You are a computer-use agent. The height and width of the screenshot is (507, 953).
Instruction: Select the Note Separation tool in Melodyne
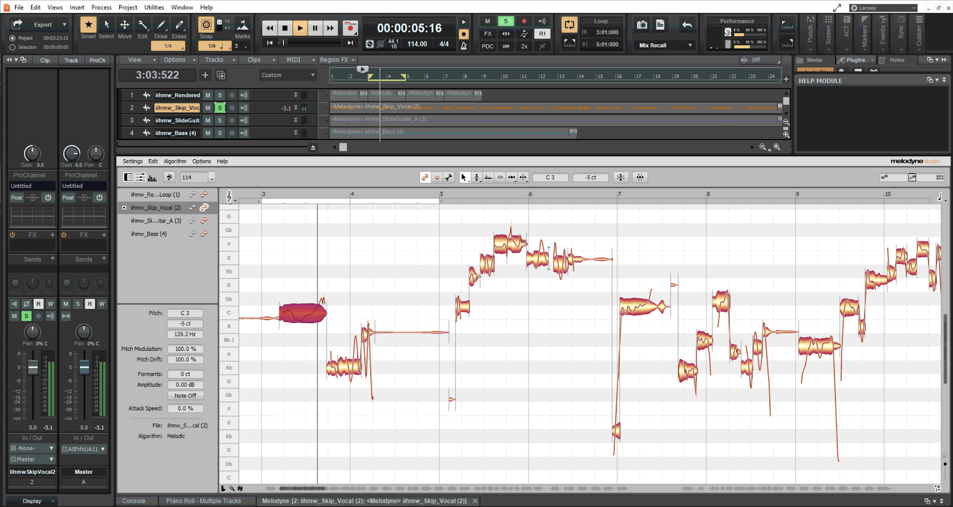[x=523, y=178]
